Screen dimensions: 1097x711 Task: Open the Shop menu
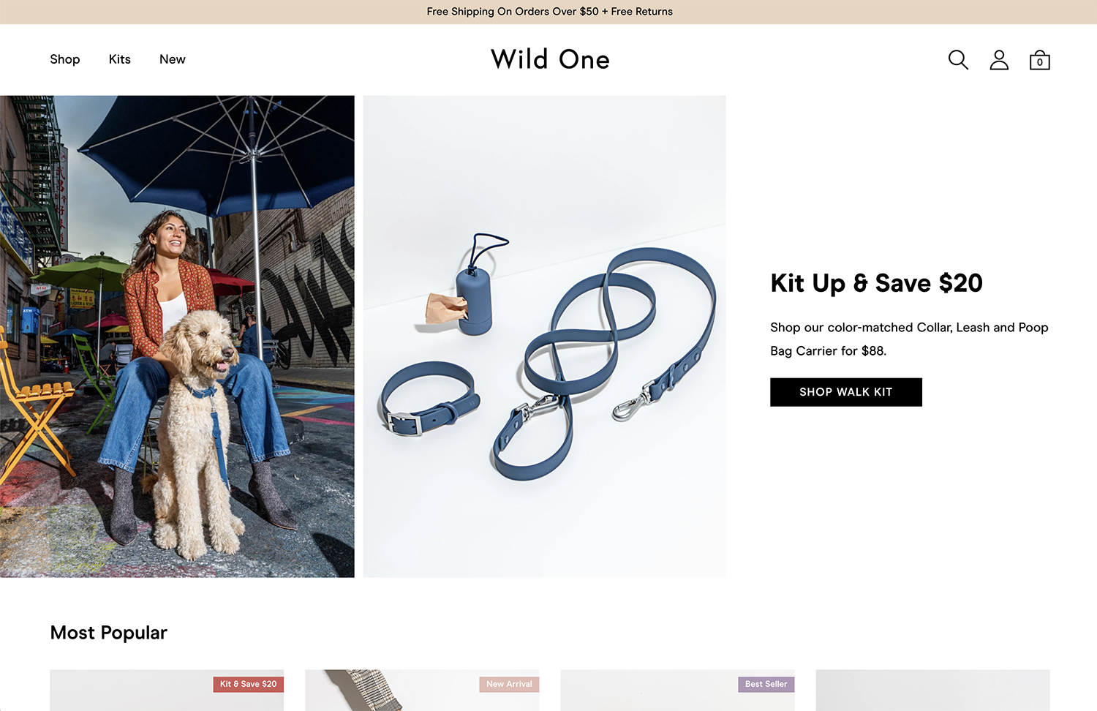65,59
